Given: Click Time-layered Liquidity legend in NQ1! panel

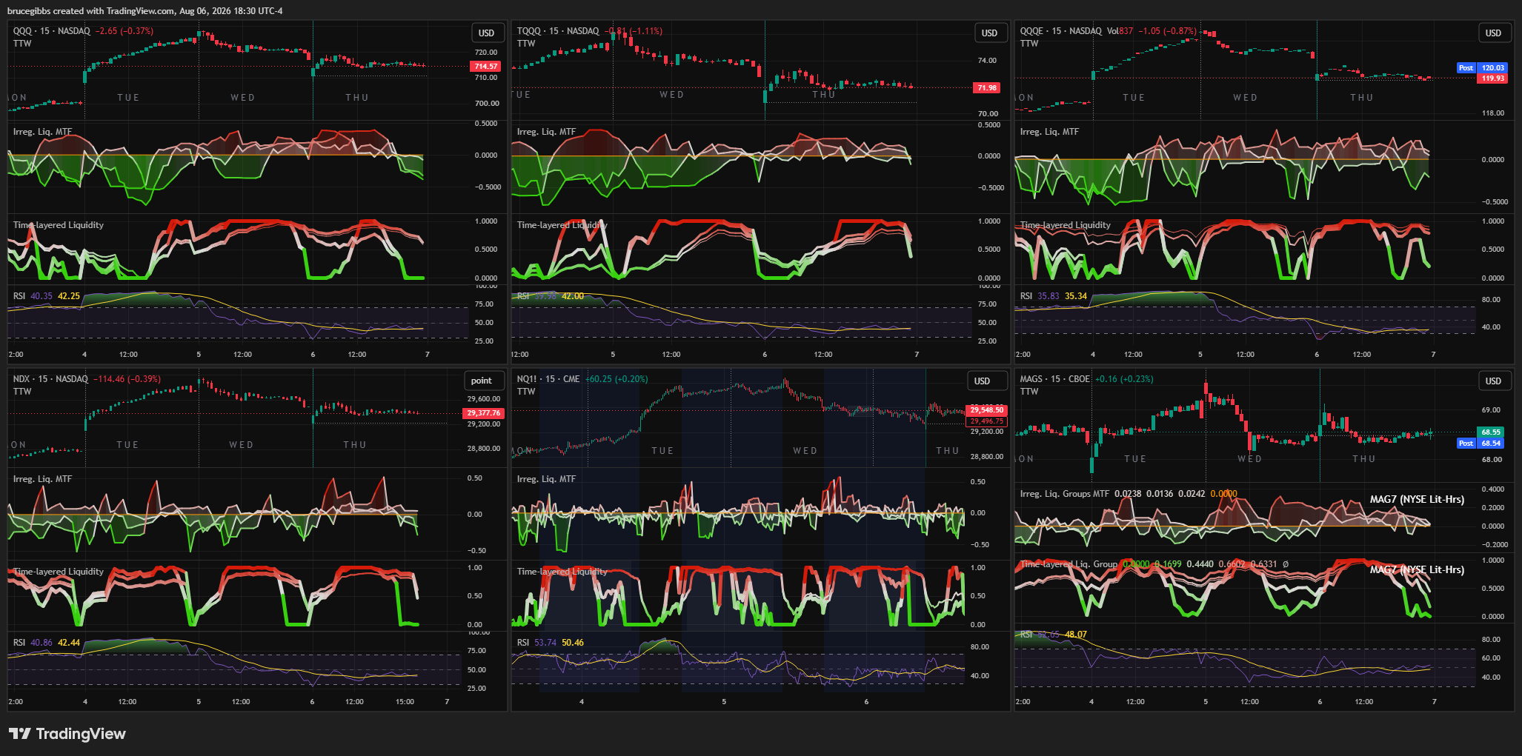Looking at the screenshot, I should point(562,572).
